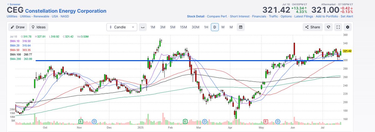Click Add to Portfolio
The height and width of the screenshot is (132, 375).
pos(327,16)
